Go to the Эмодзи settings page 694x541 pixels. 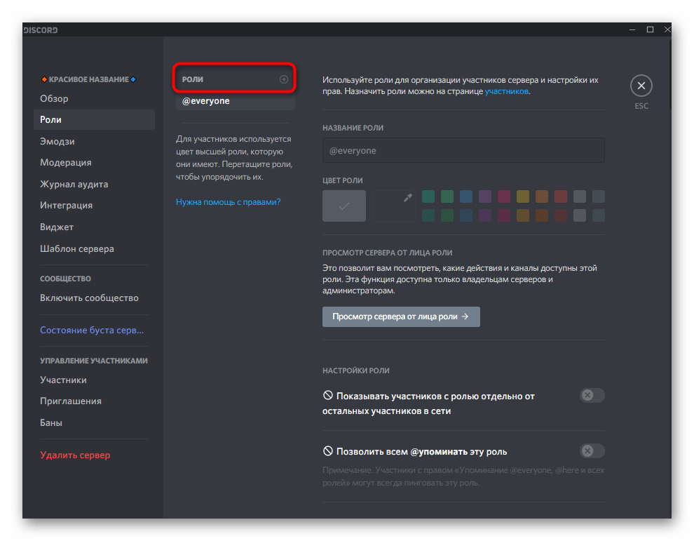[57, 141]
